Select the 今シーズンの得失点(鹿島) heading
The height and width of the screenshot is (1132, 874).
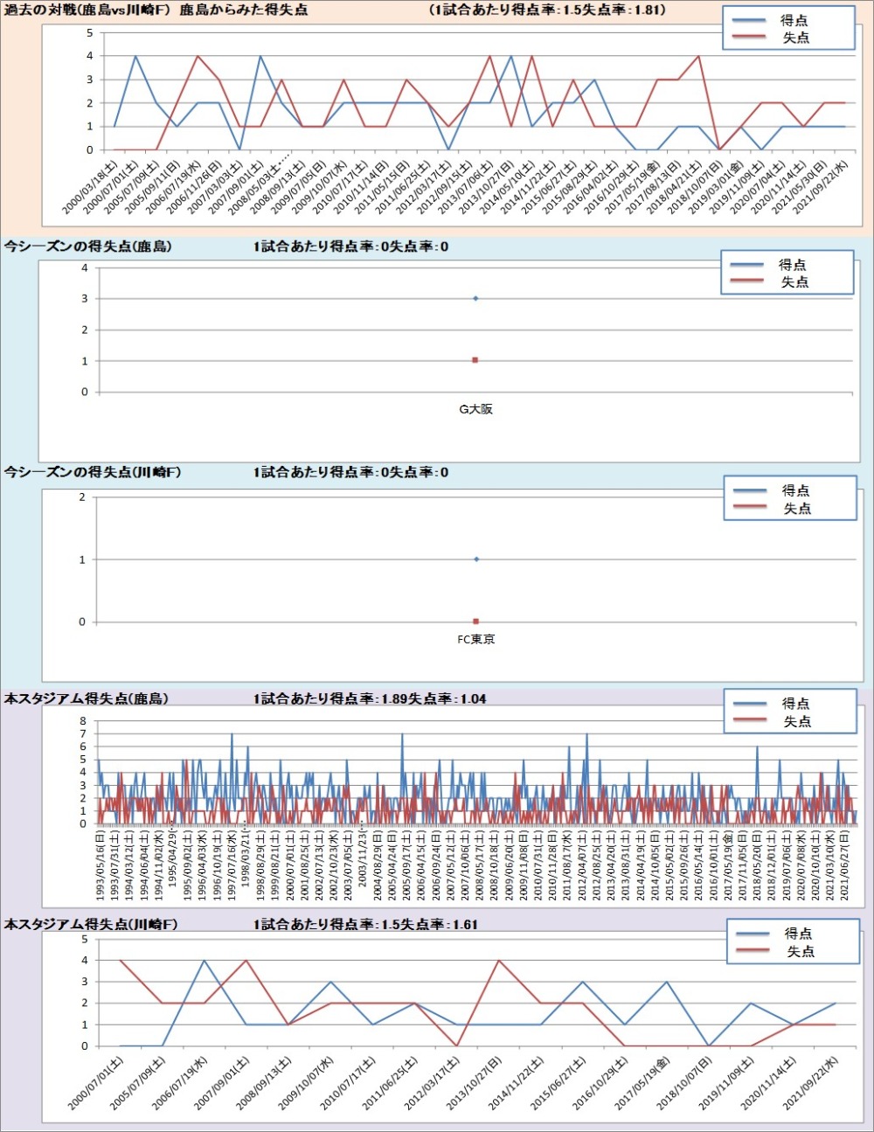(87, 247)
